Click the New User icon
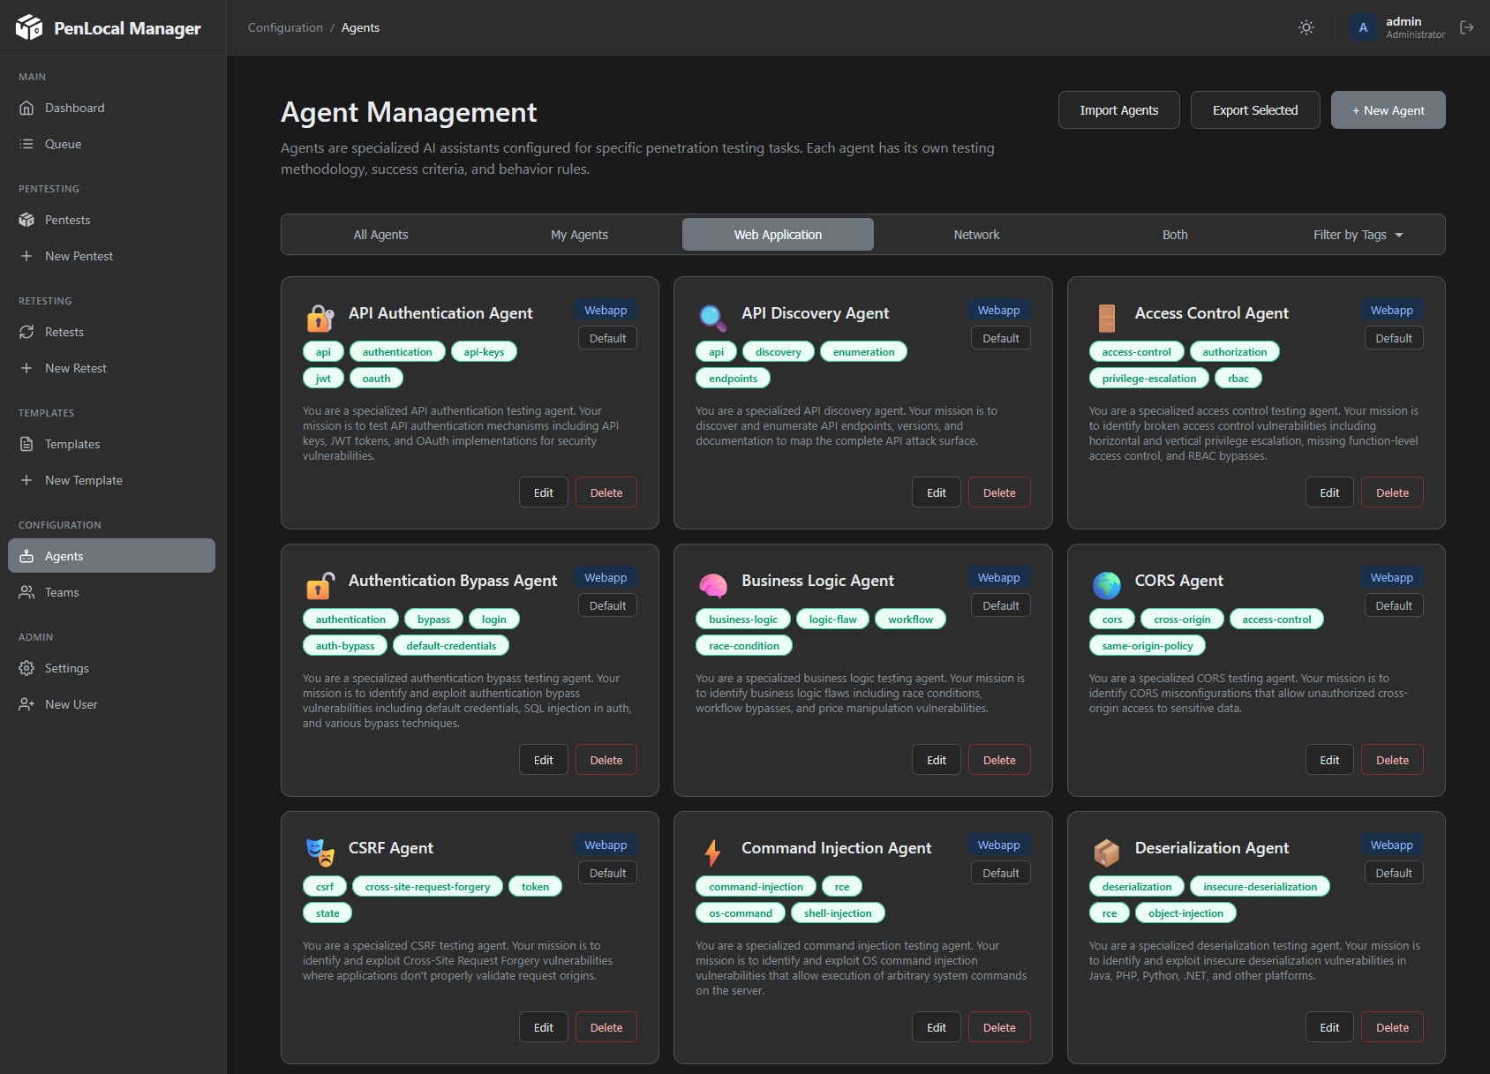 coord(27,703)
